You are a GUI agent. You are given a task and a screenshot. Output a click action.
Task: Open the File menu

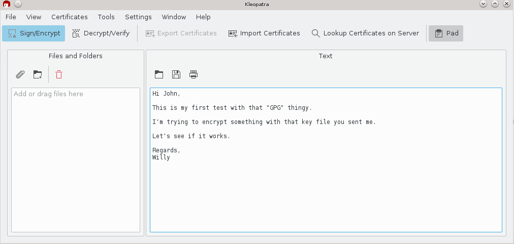coord(11,17)
